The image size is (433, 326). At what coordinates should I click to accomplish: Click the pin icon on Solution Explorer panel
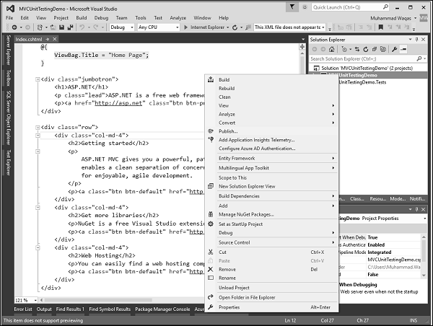[417, 38]
